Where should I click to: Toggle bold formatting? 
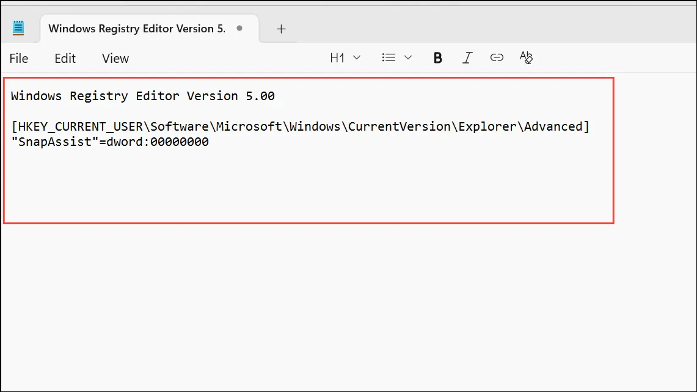coord(437,58)
